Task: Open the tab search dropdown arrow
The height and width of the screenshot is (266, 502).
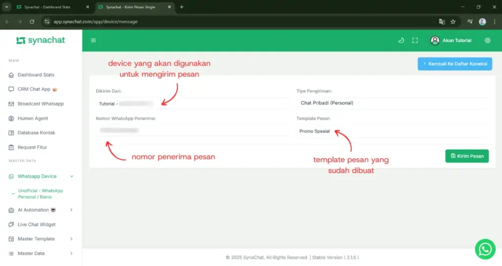Action: coord(6,7)
